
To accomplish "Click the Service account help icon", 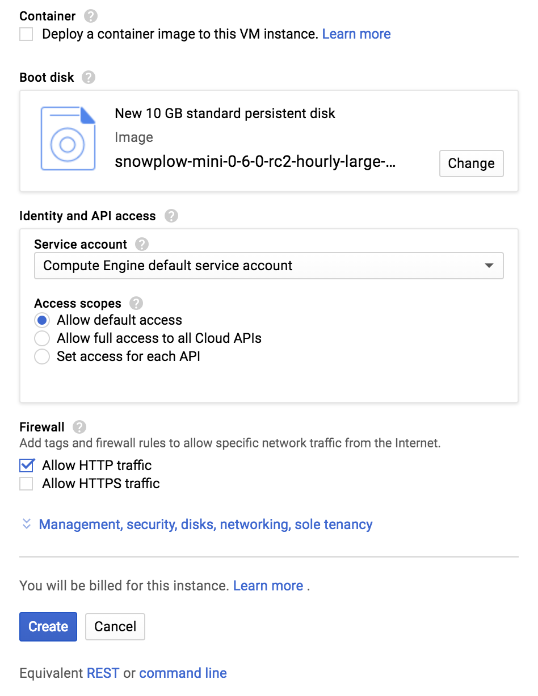I will click(142, 245).
